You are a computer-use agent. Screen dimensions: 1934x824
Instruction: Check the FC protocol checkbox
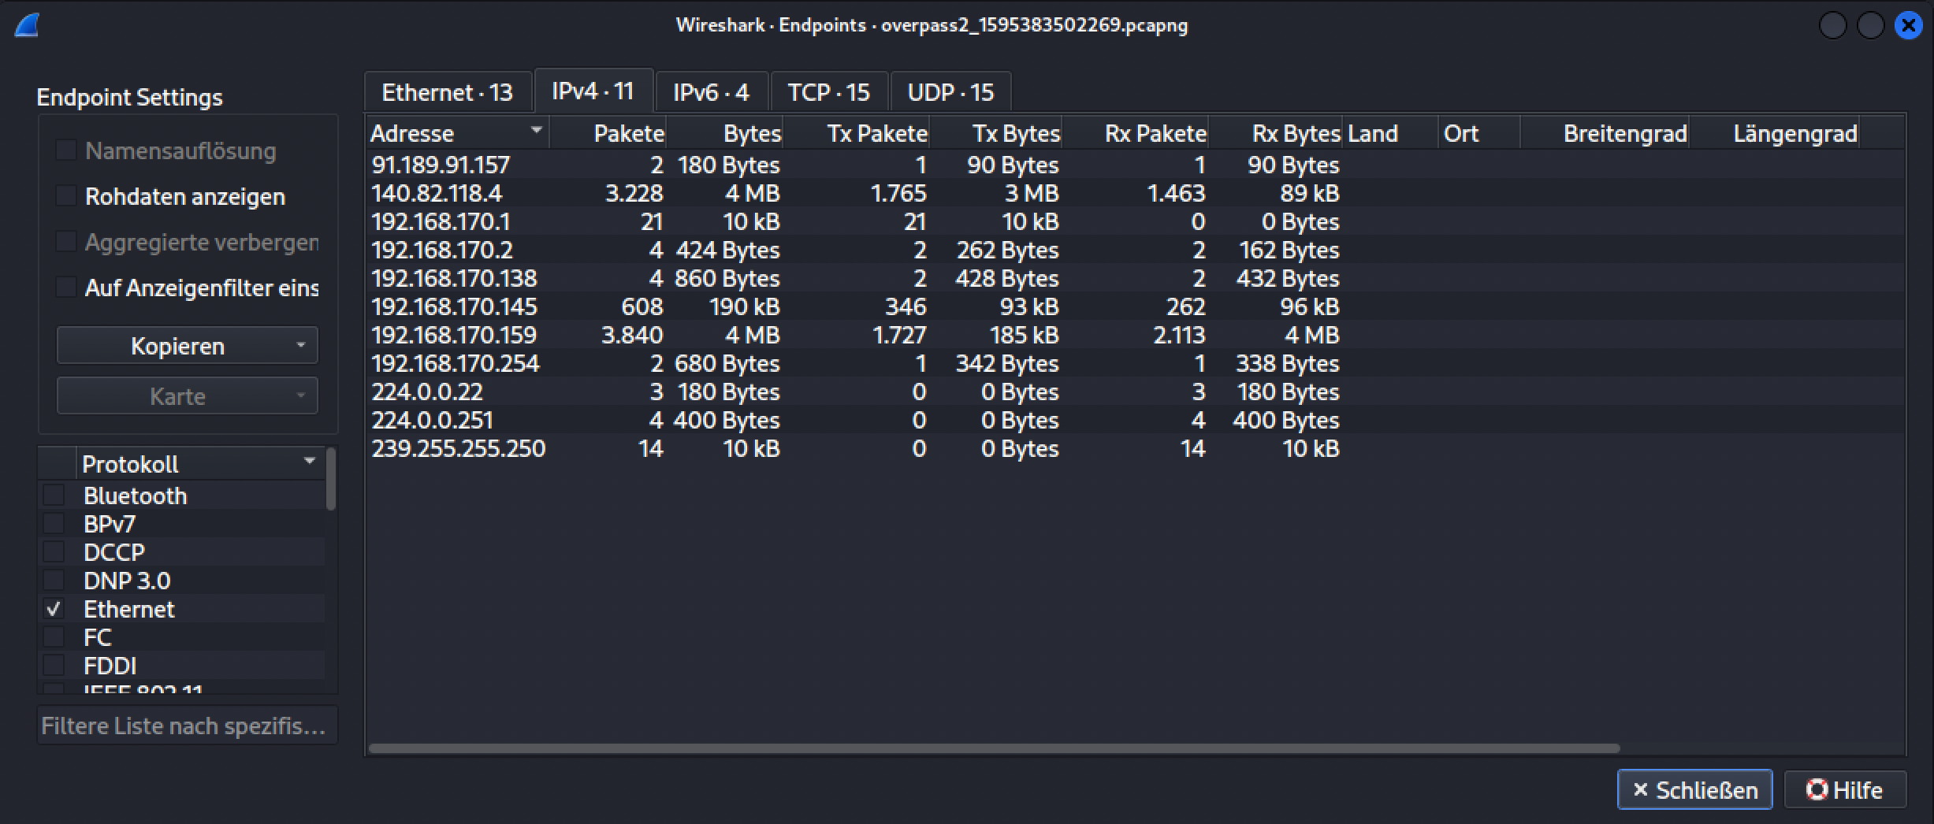54,637
